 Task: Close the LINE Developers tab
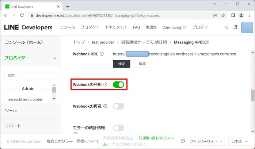58,7
